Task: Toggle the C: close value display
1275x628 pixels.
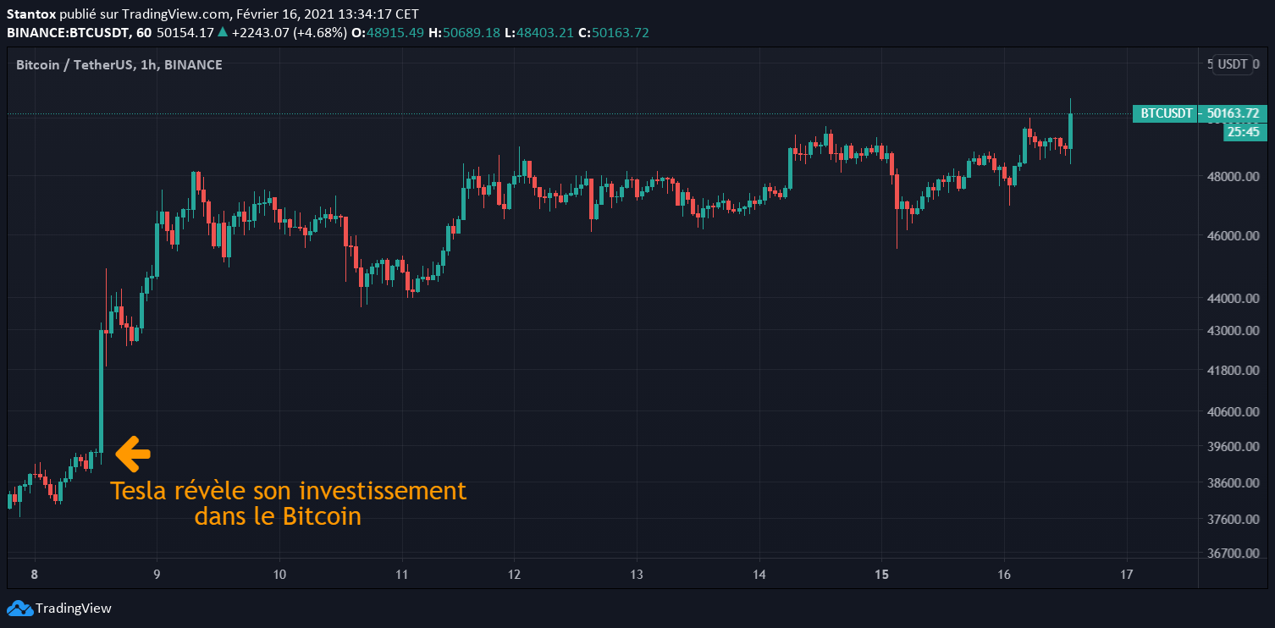Action: point(620,32)
